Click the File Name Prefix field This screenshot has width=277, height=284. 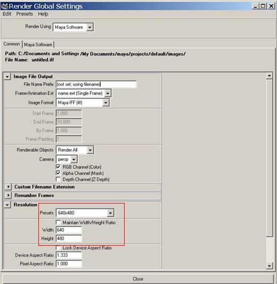[96, 84]
